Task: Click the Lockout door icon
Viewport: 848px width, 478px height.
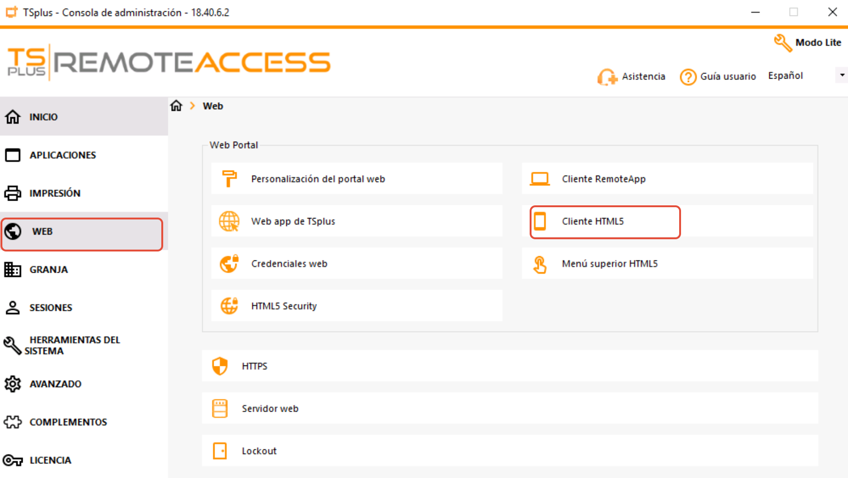Action: click(220, 451)
